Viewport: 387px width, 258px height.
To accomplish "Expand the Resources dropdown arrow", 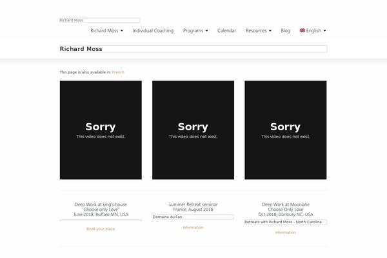I will pyautogui.click(x=270, y=31).
